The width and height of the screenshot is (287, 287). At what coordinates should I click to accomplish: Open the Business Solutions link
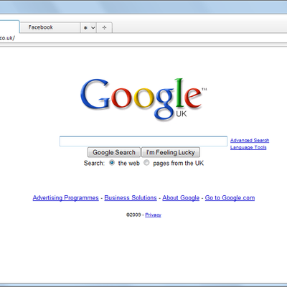(131, 198)
